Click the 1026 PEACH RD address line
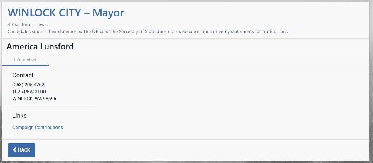 pyautogui.click(x=29, y=92)
